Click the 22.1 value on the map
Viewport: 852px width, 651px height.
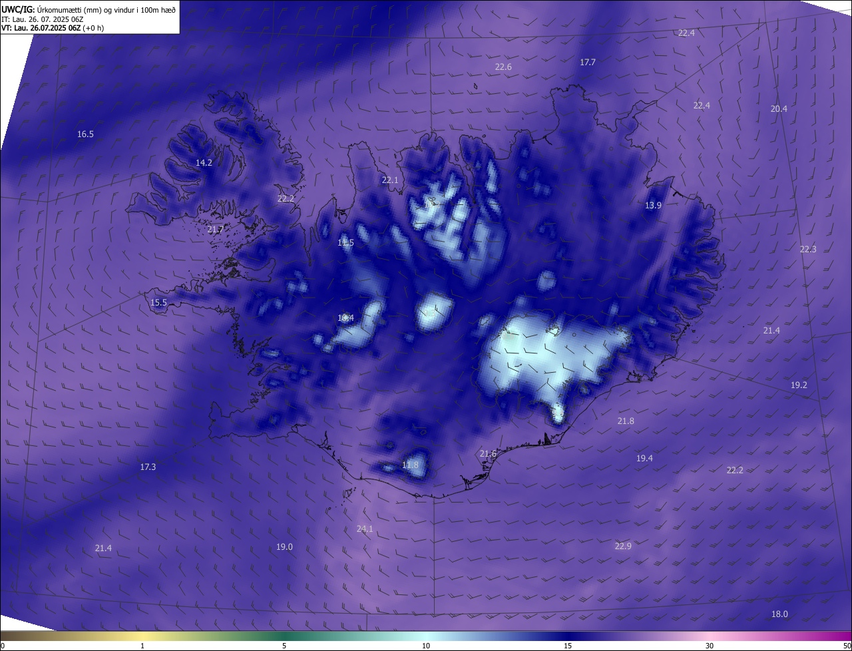coord(390,180)
